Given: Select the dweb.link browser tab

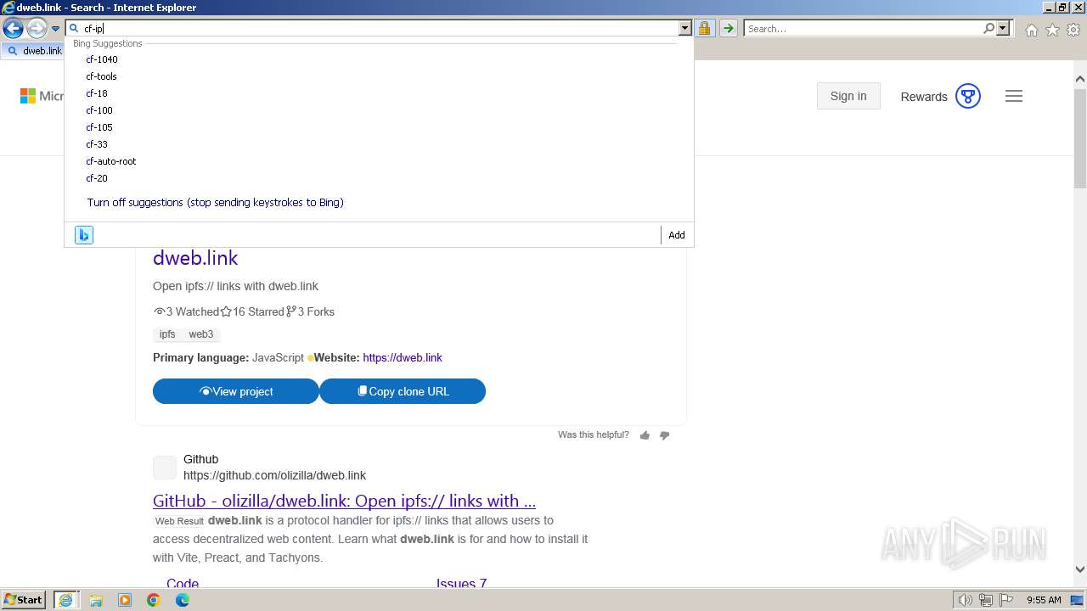Looking at the screenshot, I should [34, 50].
